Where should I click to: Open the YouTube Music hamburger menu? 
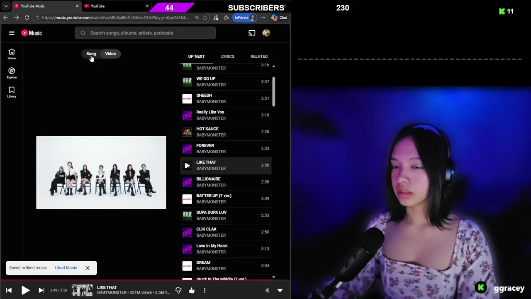12,33
